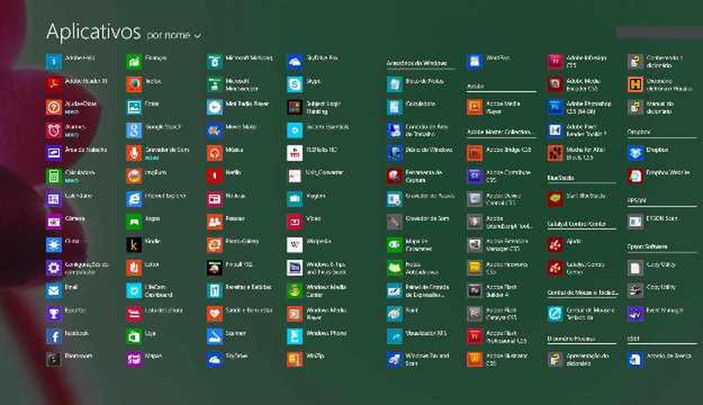The width and height of the screenshot is (703, 405).
Task: Launch the Skype app
Action: click(304, 84)
